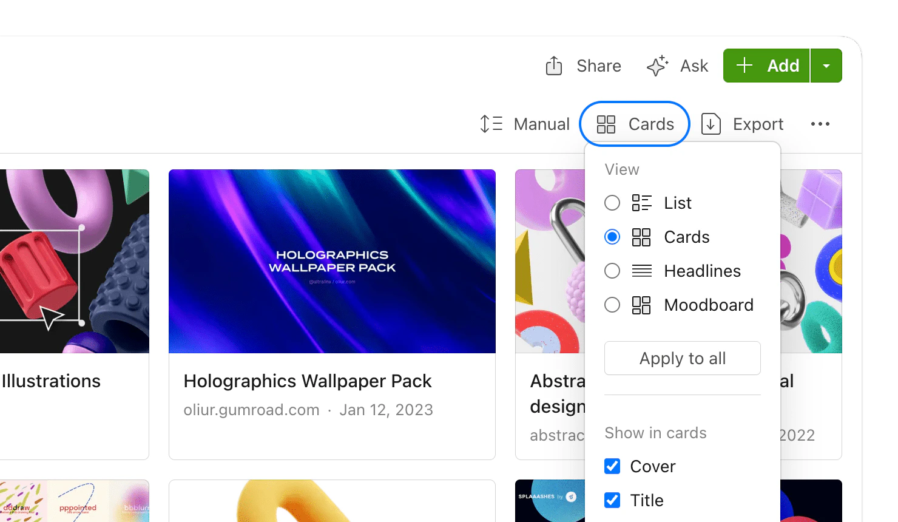898x522 pixels.
Task: Choose List from the view menu
Action: [678, 203]
